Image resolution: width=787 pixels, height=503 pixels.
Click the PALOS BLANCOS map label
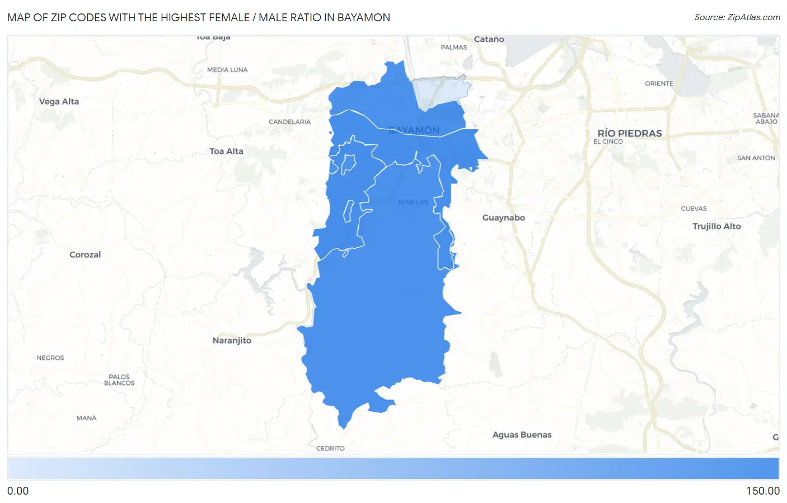119,380
